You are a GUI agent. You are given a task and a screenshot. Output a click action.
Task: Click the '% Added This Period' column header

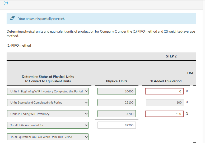[166, 81]
